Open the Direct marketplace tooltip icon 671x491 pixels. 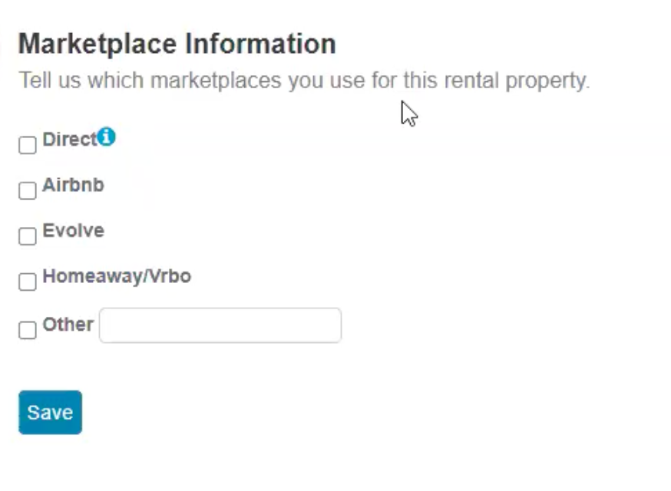pyautogui.click(x=107, y=137)
